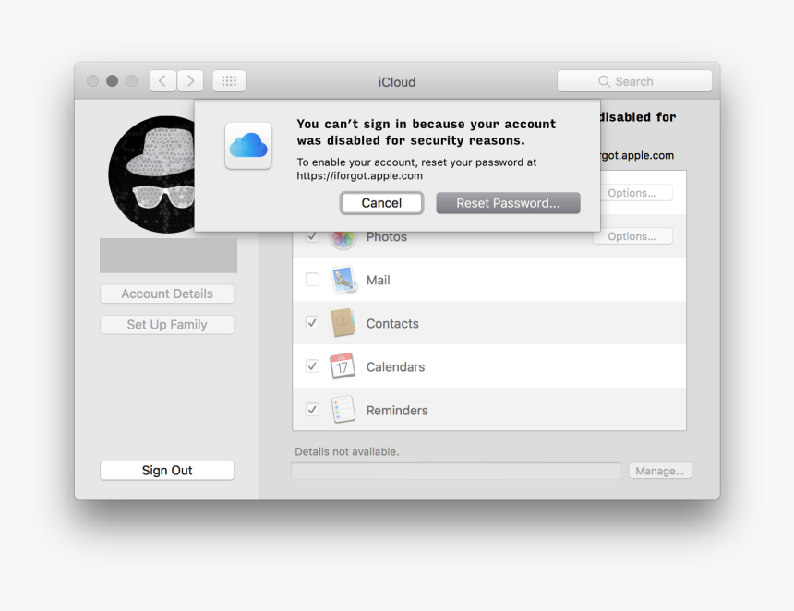
Task: Click the Calendars app icon
Action: point(343,365)
